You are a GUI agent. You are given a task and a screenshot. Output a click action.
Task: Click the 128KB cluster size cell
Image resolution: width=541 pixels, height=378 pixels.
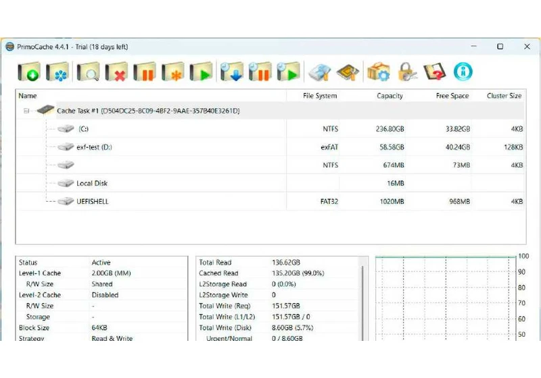point(513,147)
